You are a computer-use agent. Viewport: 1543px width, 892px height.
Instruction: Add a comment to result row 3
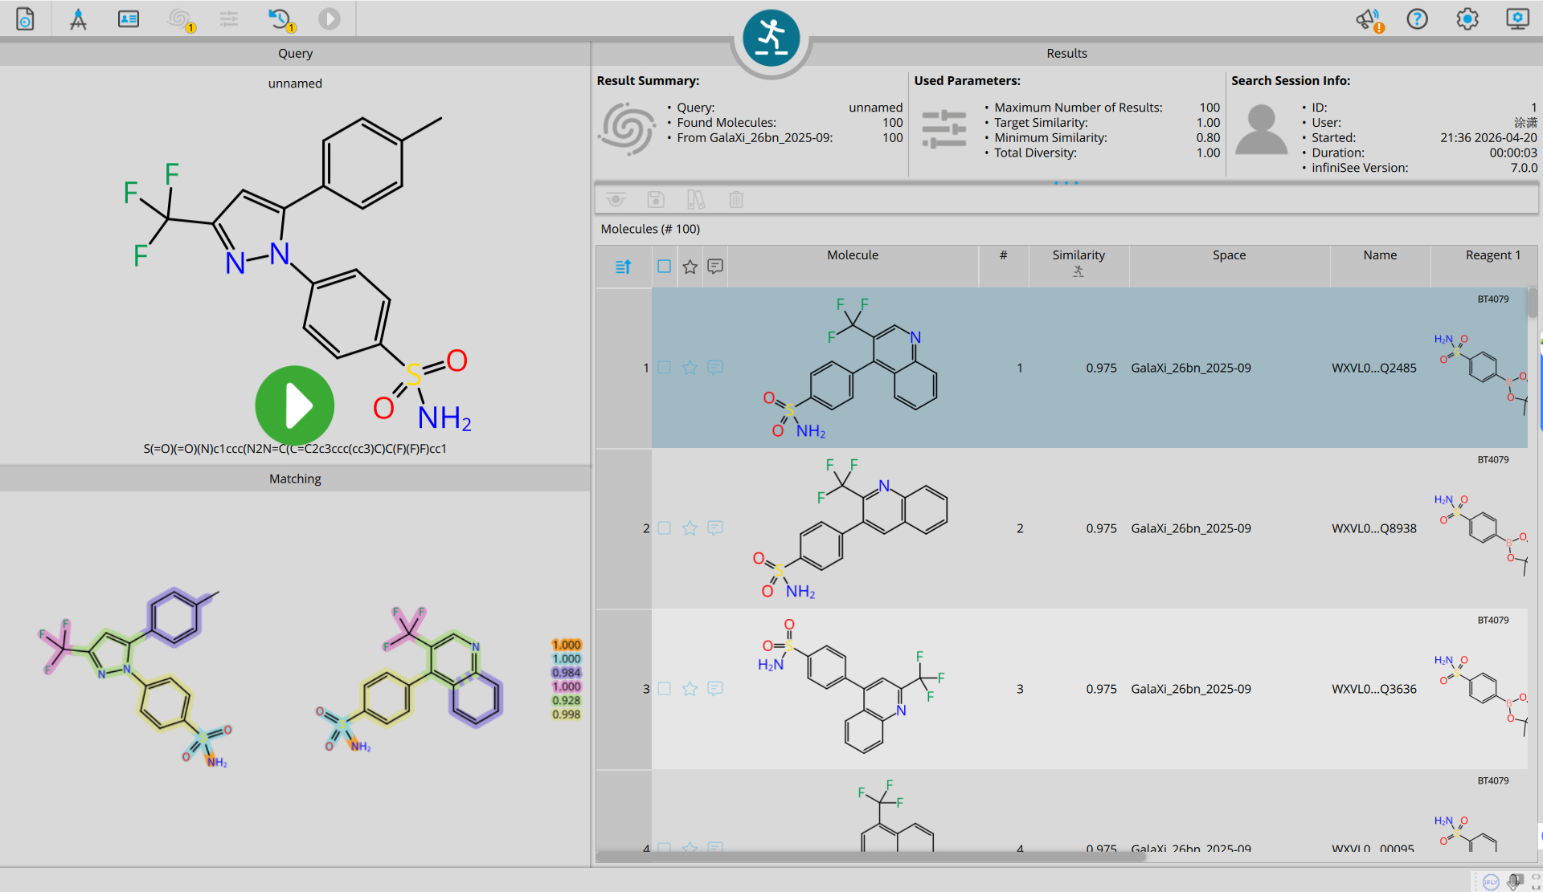coord(715,689)
